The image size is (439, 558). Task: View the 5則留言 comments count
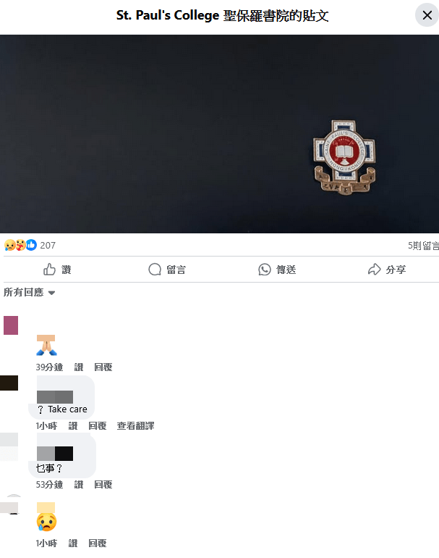423,246
